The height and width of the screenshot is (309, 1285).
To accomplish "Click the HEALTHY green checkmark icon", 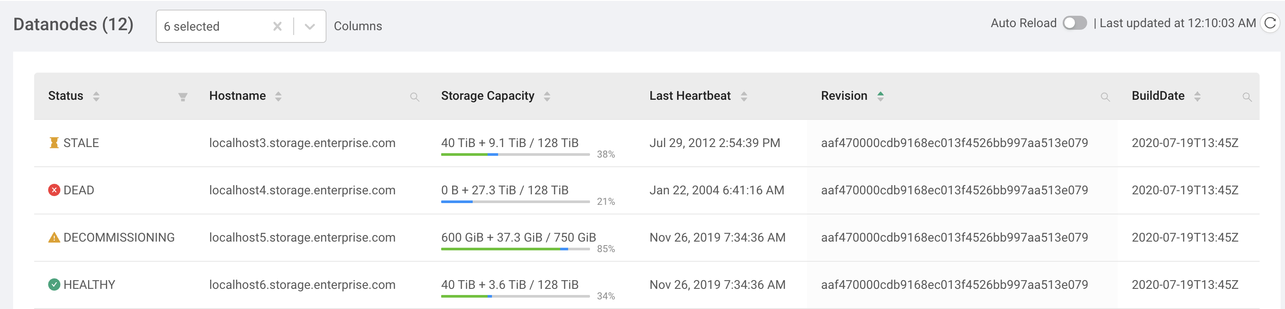I will pos(54,284).
